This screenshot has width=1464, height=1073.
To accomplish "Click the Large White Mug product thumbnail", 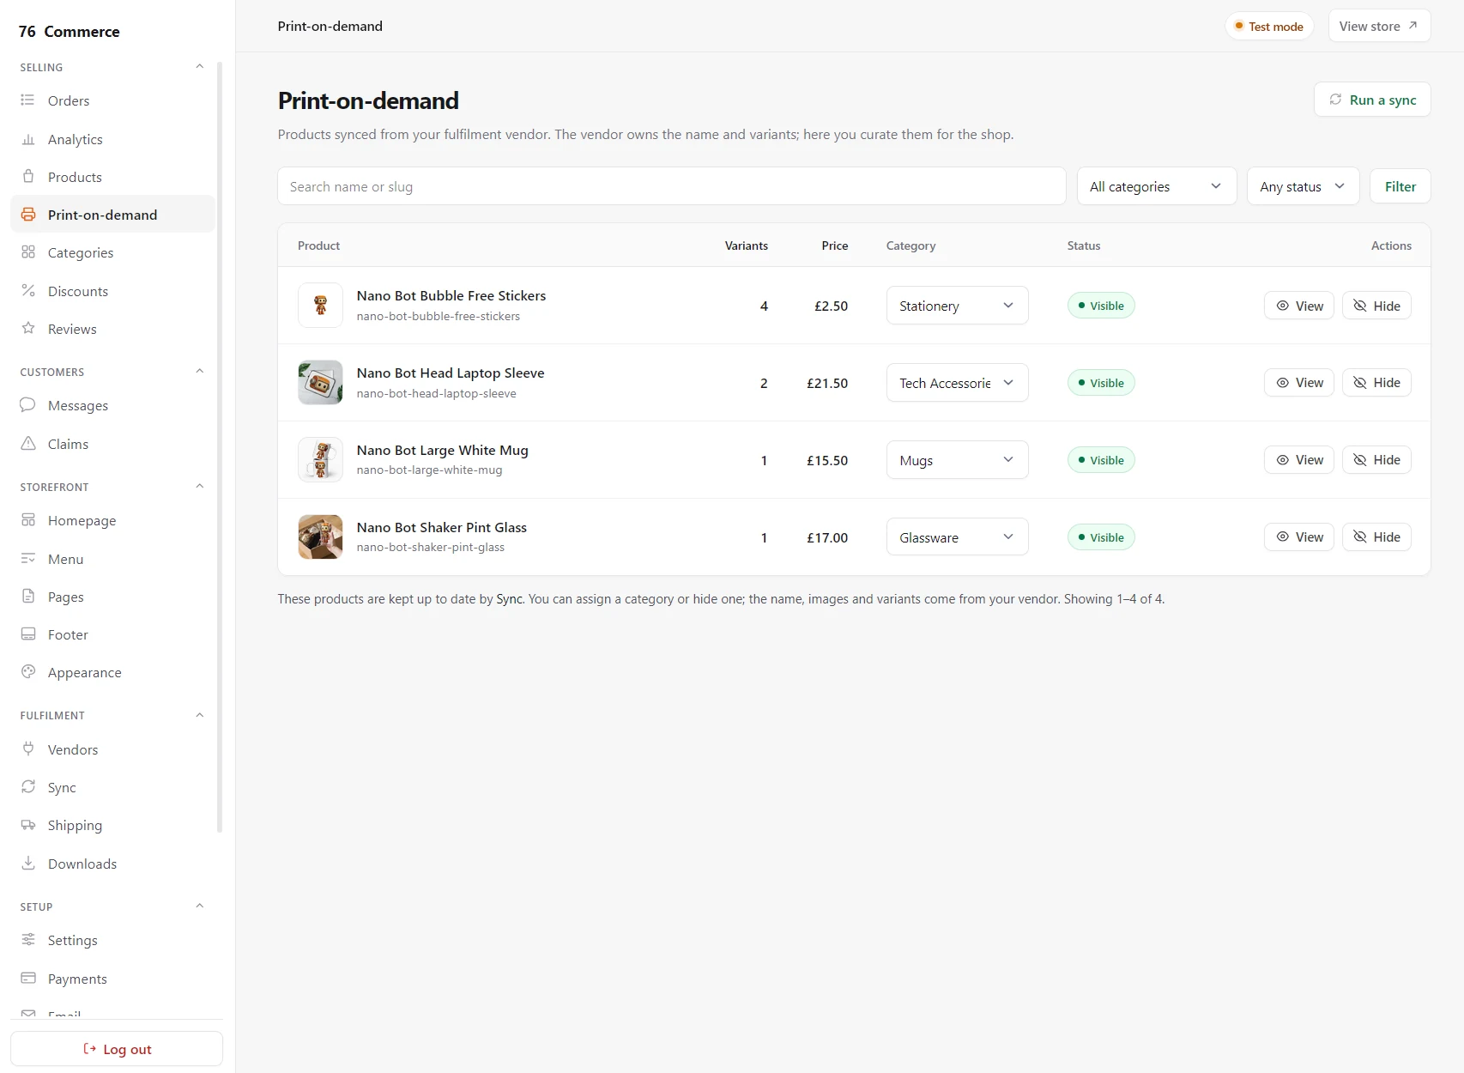I will (320, 460).
